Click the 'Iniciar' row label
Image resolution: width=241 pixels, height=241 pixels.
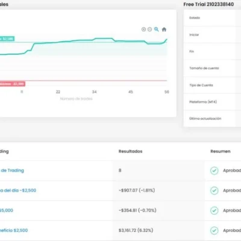[x=194, y=35]
